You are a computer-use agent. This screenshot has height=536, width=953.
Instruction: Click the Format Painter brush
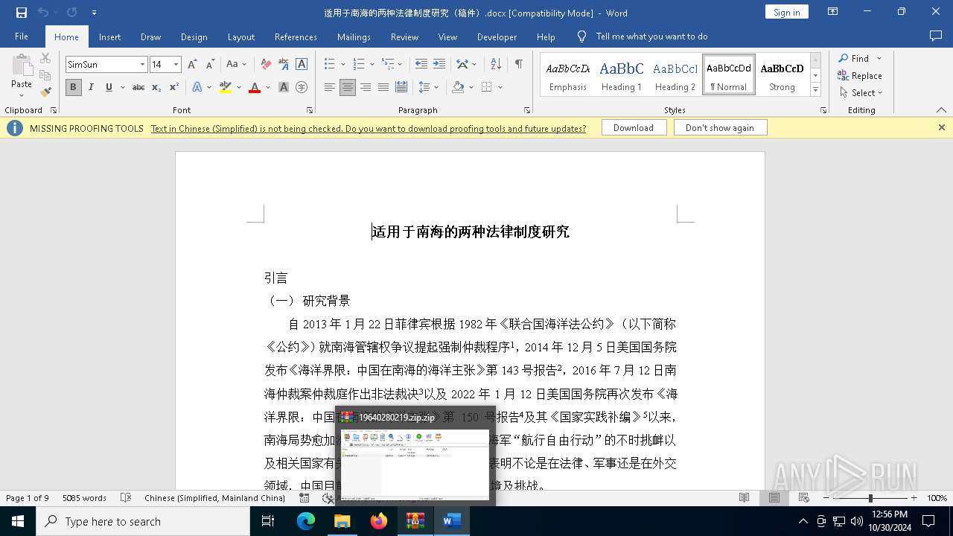coord(45,92)
